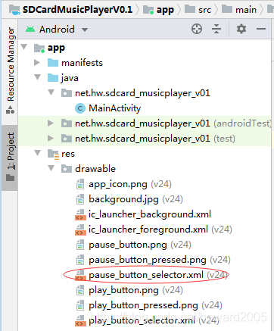Click the ic_launcher_background.xml file icon

(x=79, y=215)
